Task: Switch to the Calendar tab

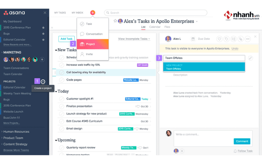Action: coord(155,27)
